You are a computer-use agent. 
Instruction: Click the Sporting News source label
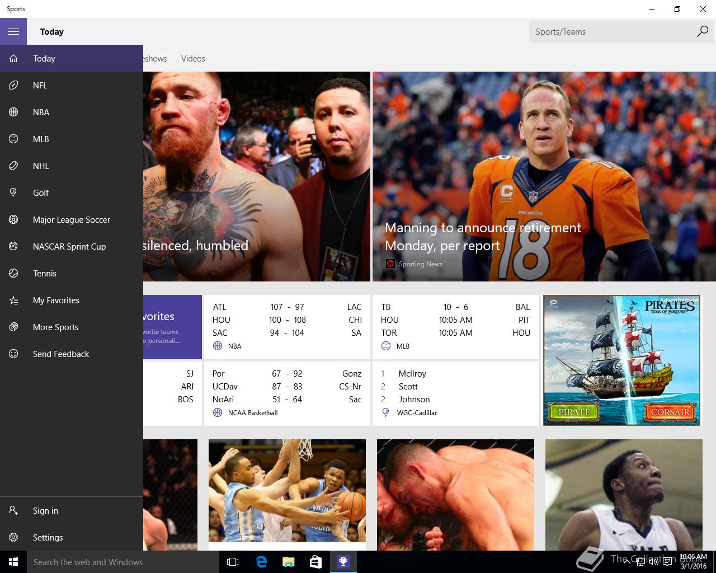coord(420,264)
